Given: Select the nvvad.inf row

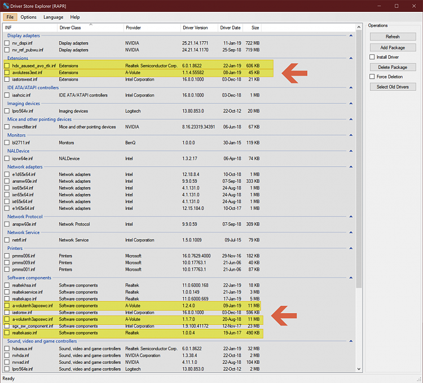Looking at the screenshot, I should (x=132, y=362).
